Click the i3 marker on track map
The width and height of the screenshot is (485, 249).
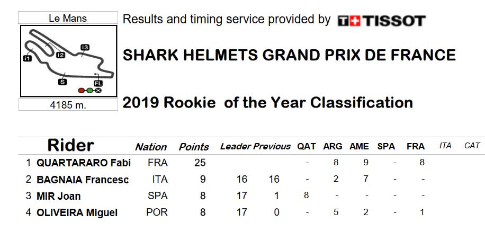pos(85,47)
